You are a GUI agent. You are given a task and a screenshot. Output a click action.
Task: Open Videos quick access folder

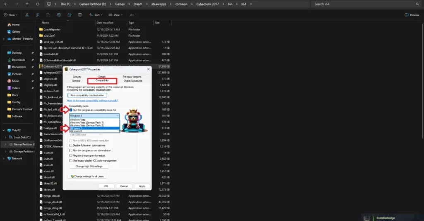point(16,88)
